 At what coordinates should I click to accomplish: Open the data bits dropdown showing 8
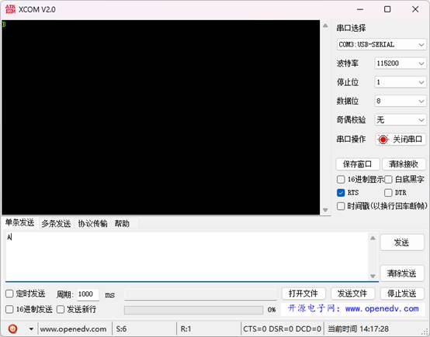pos(400,101)
